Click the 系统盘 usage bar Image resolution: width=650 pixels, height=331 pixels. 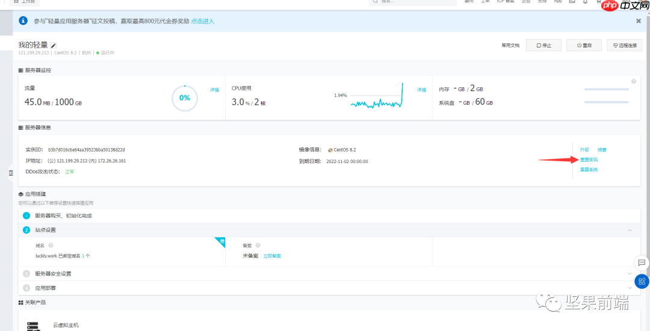coord(607,102)
